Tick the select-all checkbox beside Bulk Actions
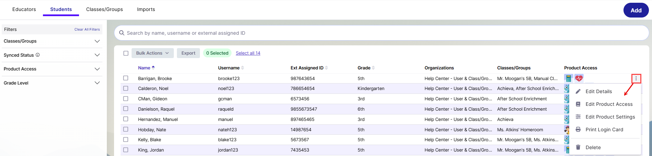The height and width of the screenshot is (156, 652). (126, 53)
